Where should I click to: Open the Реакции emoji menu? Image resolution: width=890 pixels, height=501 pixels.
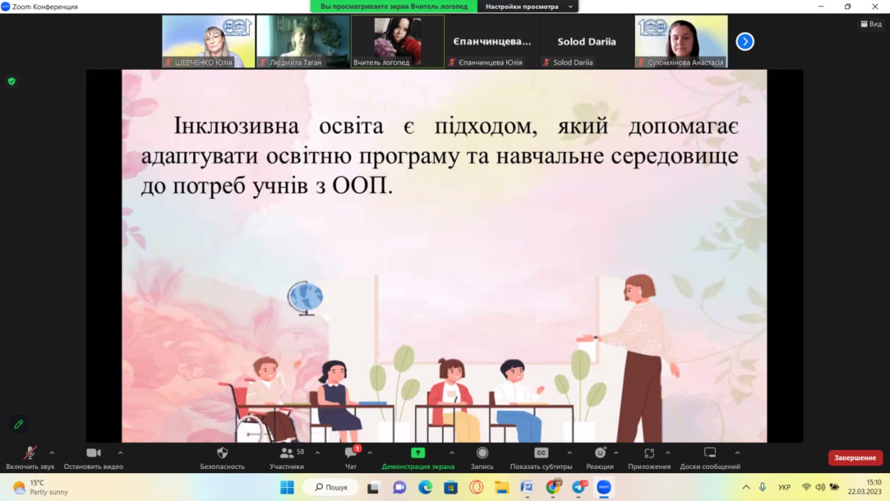[600, 454]
